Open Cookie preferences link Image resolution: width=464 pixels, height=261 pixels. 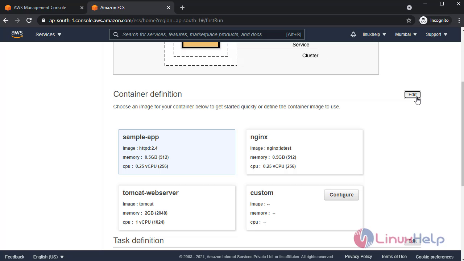[x=435, y=257]
